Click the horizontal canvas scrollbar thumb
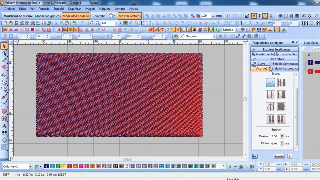 [x=127, y=158]
